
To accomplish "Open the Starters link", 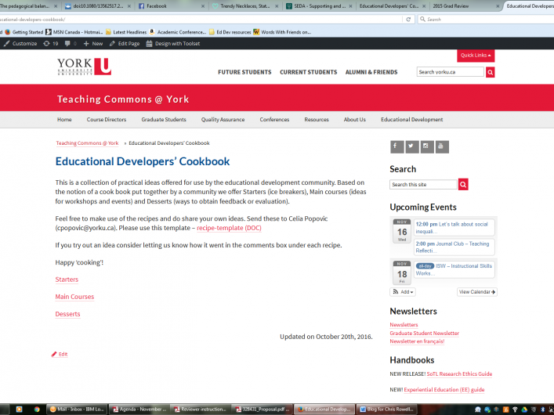I will tap(67, 280).
